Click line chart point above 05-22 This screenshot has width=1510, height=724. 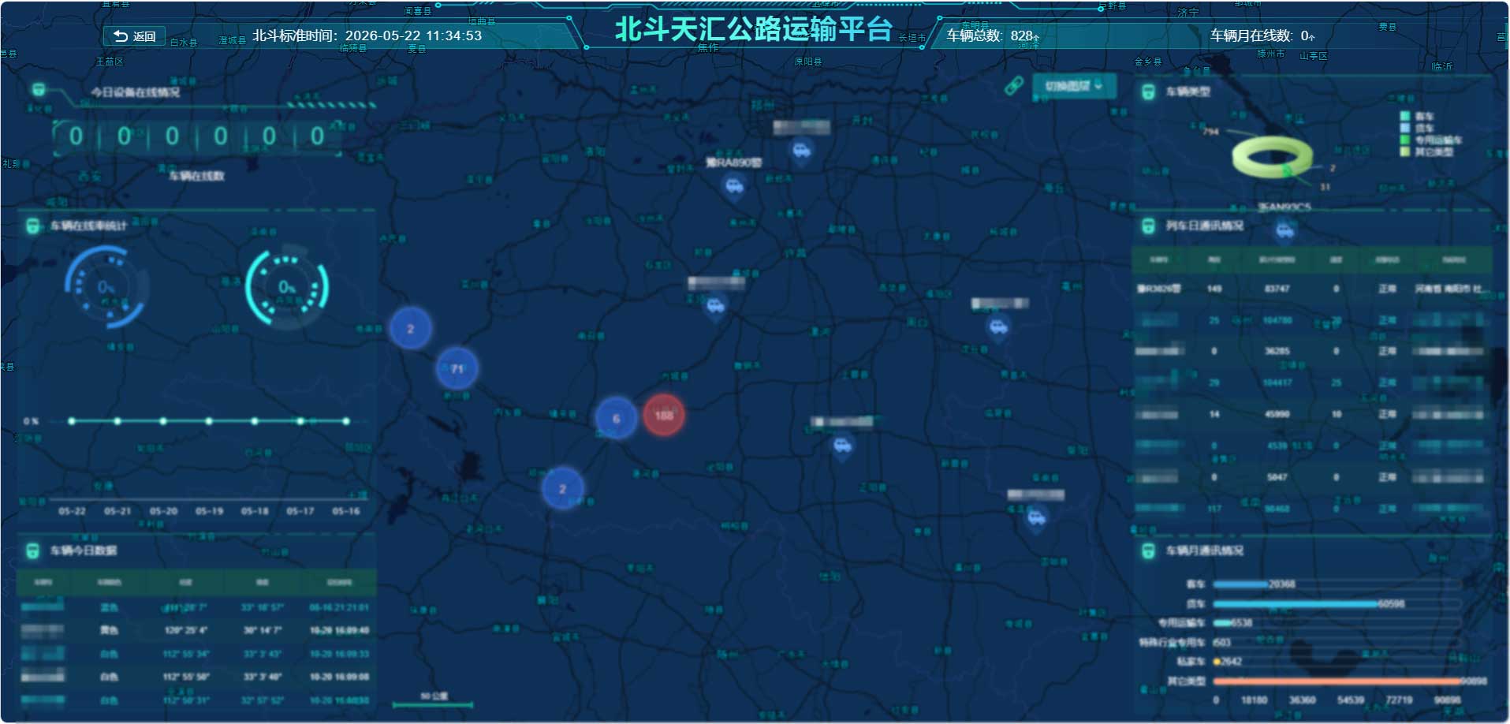pyautogui.click(x=72, y=421)
